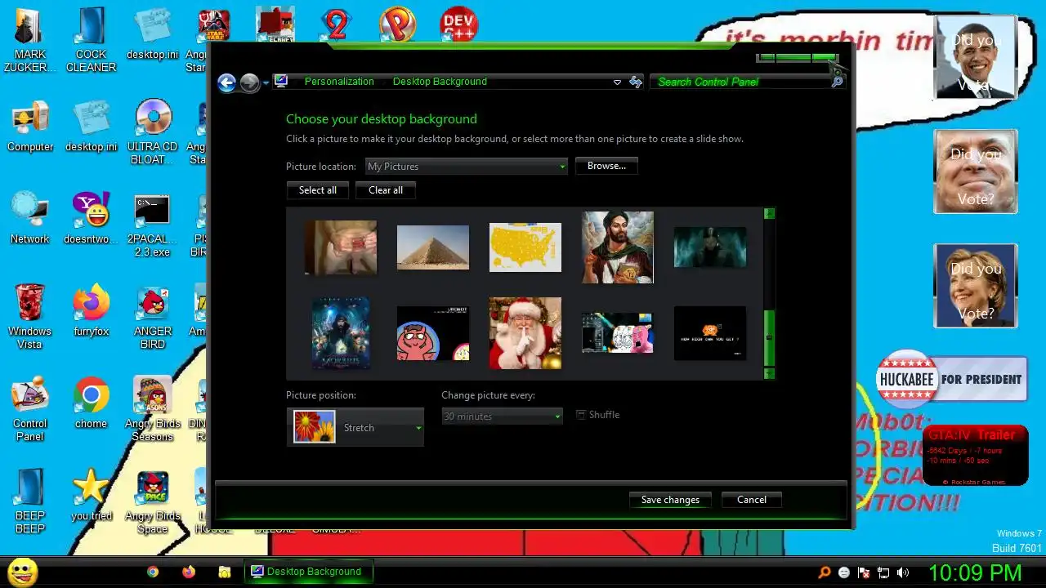This screenshot has height=588, width=1046.
Task: Click the 10:09 PM taskbar clock
Action: [975, 572]
